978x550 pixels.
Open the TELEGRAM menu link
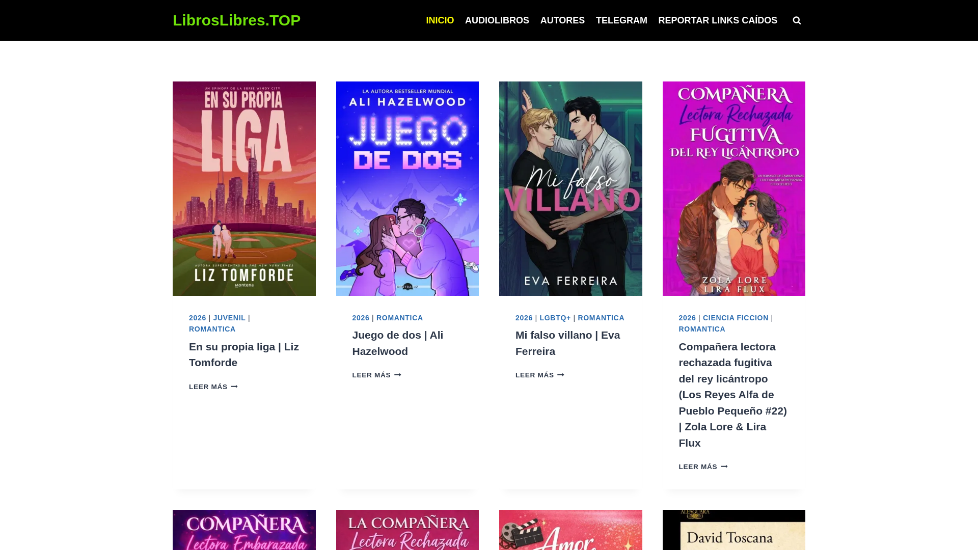621,20
